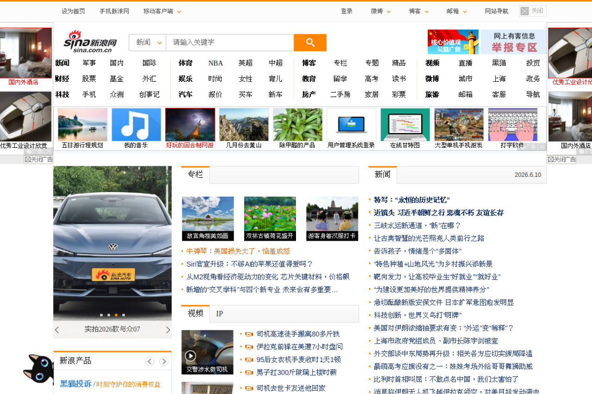Screen dimensions: 592x394
Task: Click 网站导航 link
Action: 496,11
